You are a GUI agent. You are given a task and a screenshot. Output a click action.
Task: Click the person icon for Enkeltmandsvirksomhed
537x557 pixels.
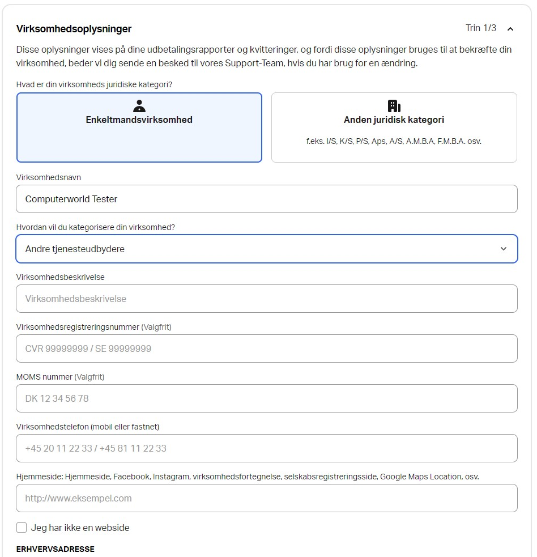(x=139, y=106)
